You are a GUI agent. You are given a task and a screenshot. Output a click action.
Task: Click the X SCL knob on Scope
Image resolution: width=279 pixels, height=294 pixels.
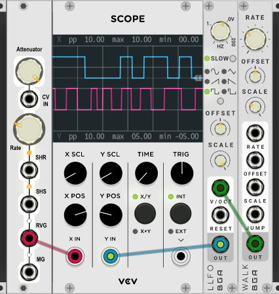[75, 173]
